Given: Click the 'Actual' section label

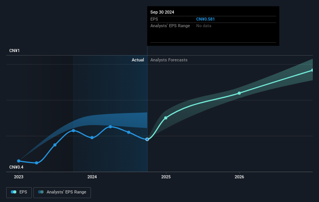Looking at the screenshot, I should click(138, 60).
